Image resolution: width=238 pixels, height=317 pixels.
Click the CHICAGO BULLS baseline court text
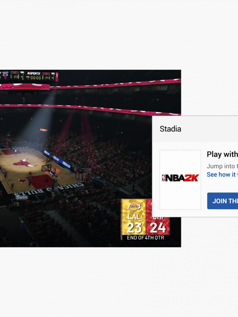pos(49,190)
